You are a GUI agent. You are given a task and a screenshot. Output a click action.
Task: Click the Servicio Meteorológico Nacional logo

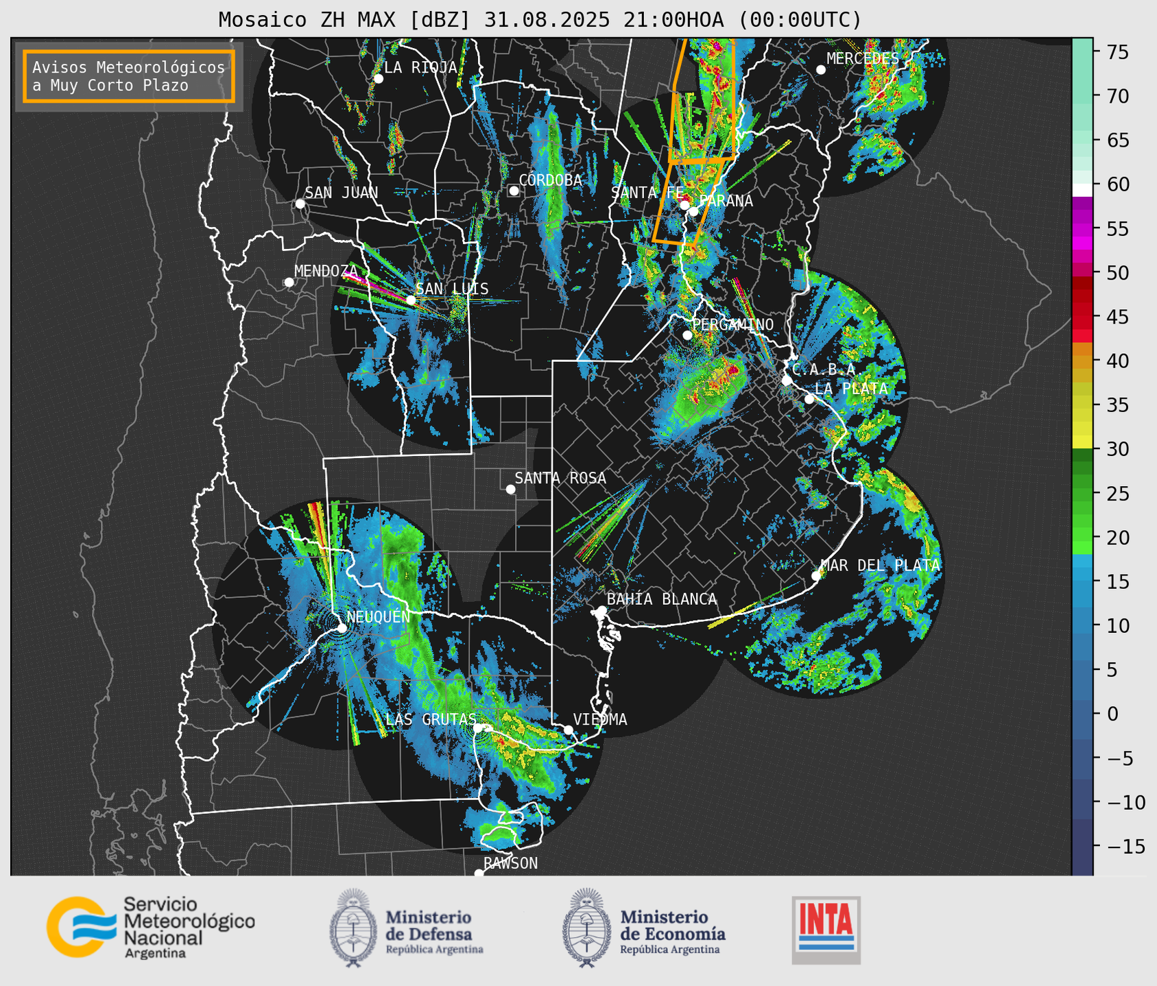151,927
